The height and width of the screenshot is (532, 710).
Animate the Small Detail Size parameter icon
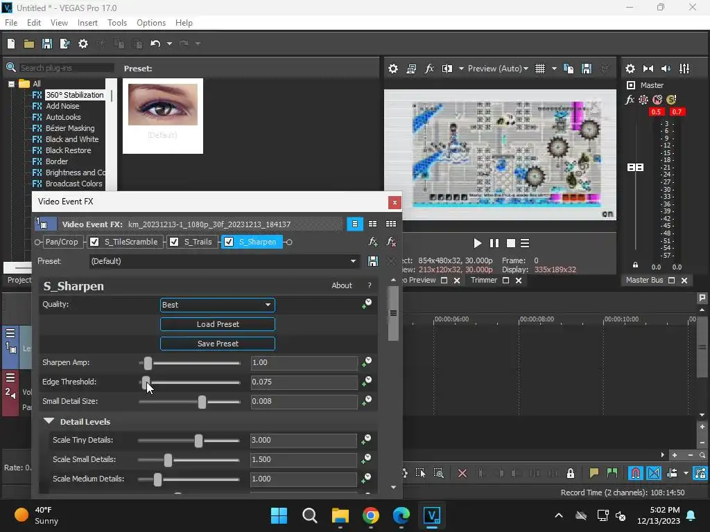[x=367, y=401]
